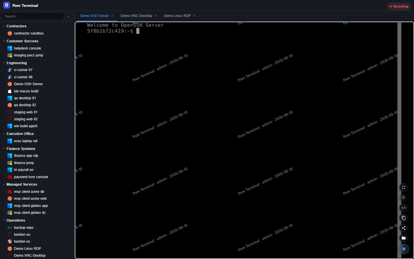Click the msp client globex dc icon
This screenshot has height=259, width=414.
coord(10,213)
